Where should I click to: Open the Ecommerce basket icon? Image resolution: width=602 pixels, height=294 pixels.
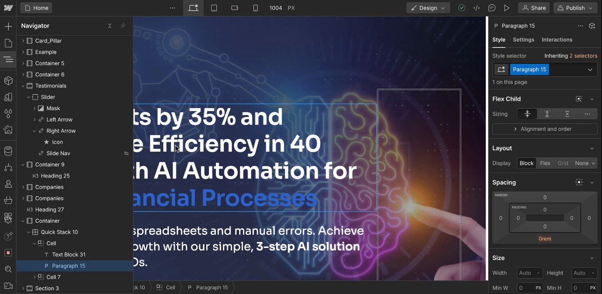tap(8, 200)
